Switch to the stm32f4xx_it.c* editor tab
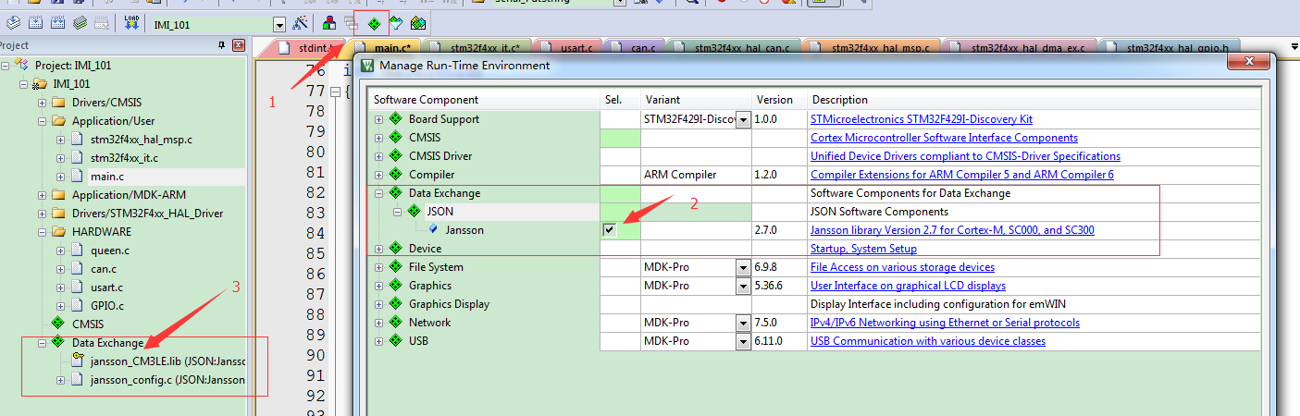The image size is (1300, 416). 477,47
